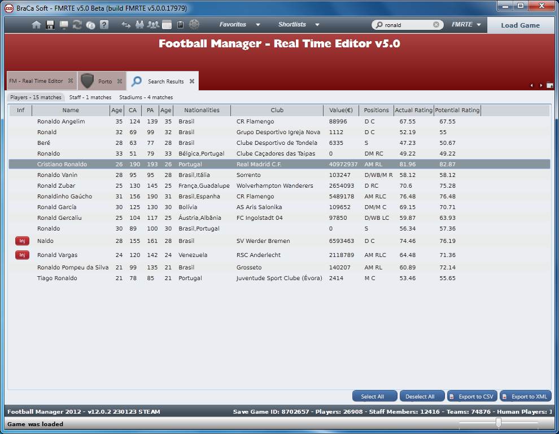Click the Save floppy disk icon

(x=50, y=25)
